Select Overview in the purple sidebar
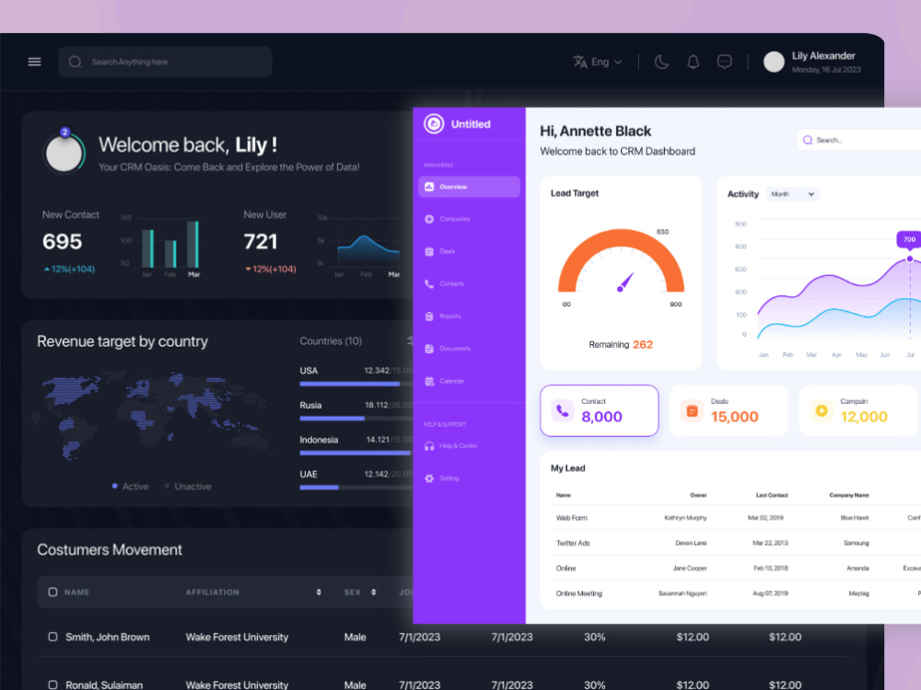 [x=470, y=187]
